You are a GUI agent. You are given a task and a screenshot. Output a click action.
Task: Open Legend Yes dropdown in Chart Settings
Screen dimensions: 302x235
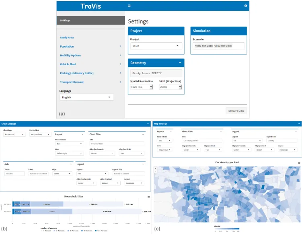point(92,174)
